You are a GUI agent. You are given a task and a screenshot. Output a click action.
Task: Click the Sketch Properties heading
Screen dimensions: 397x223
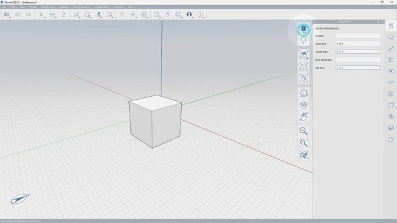(x=327, y=28)
